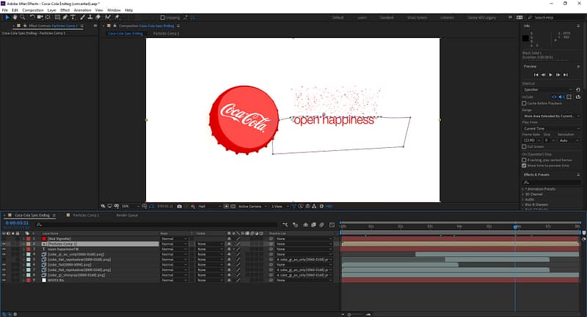
Task: Click the reset preview shortcut icon
Action: click(x=577, y=89)
